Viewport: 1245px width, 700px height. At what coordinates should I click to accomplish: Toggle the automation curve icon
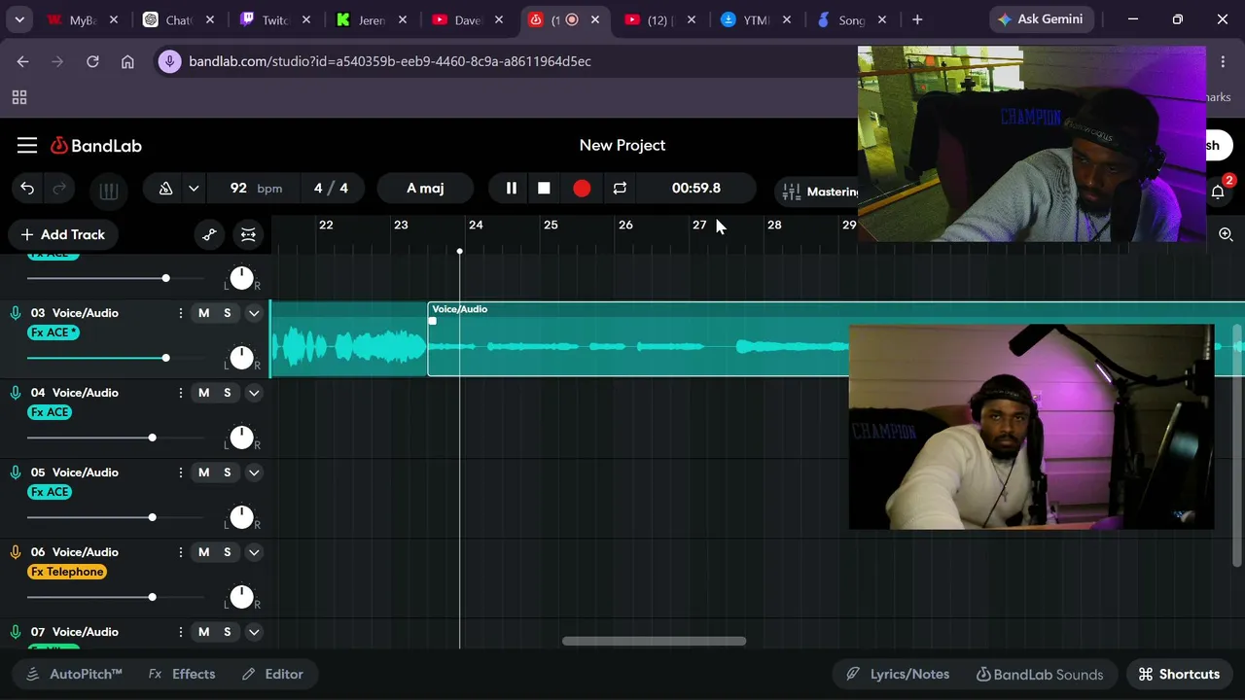(x=209, y=234)
